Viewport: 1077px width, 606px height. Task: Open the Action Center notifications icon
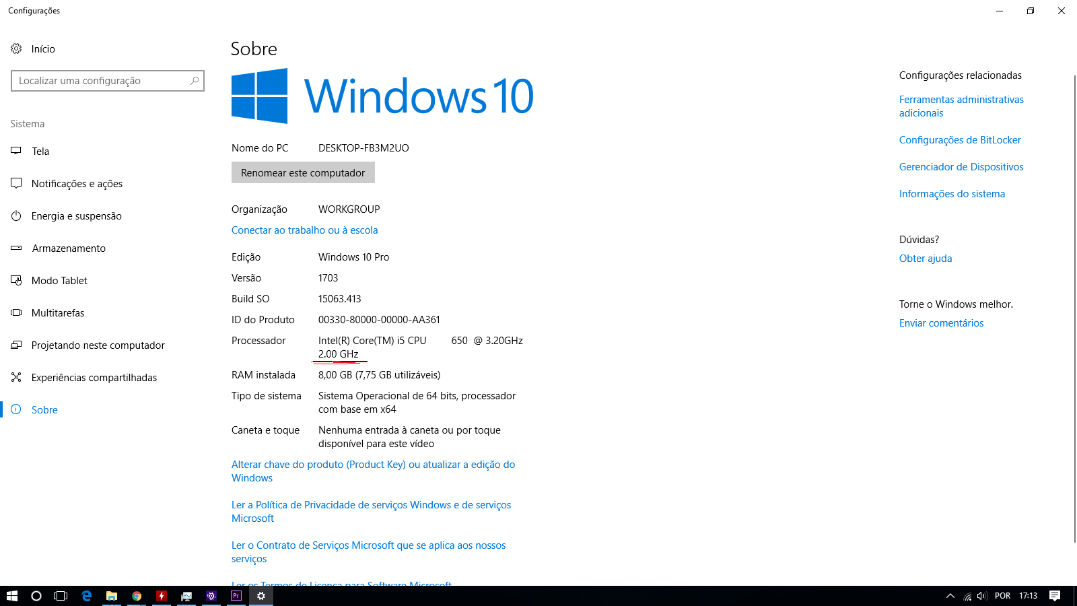[x=1055, y=596]
